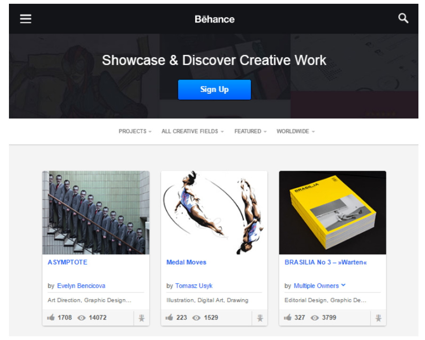Click the 1708 appreciations count
This screenshot has width=425, height=340.
pyautogui.click(x=65, y=317)
